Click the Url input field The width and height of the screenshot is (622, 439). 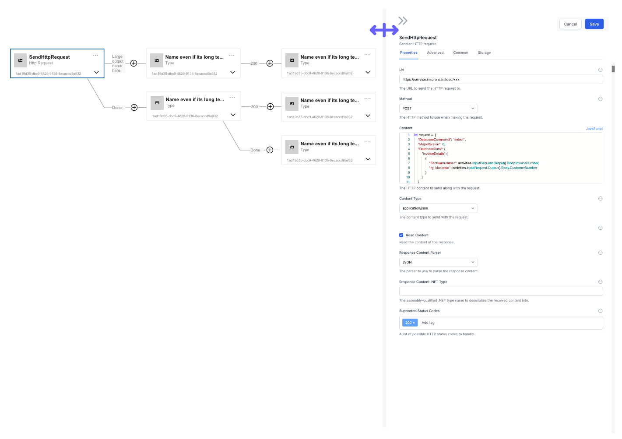tap(501, 80)
